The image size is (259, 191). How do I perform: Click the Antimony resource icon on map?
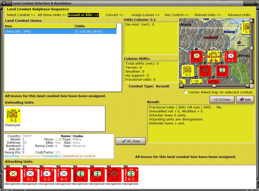239,42
